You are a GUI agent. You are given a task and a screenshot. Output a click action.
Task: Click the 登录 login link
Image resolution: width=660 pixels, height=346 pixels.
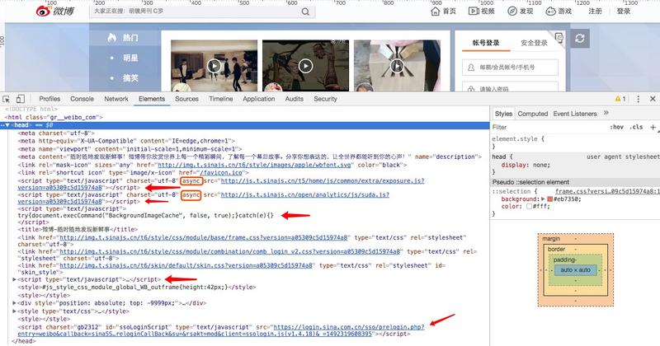[624, 11]
